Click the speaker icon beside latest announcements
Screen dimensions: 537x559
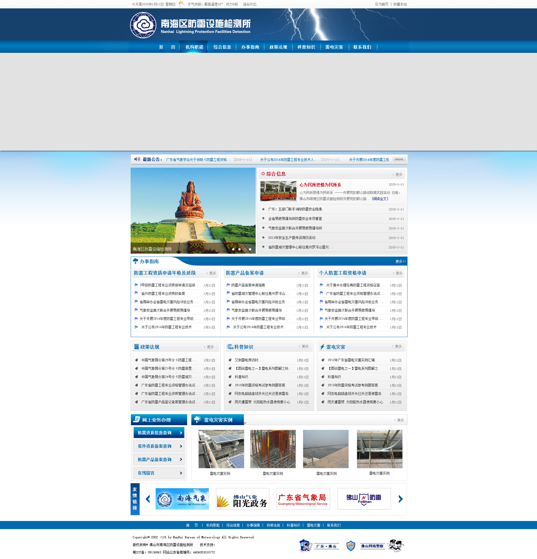pyautogui.click(x=137, y=159)
